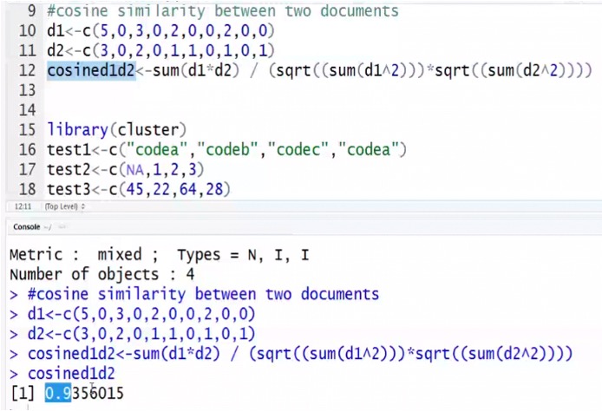
Task: Open the (Top Level) scope dropdown
Action: (64, 207)
